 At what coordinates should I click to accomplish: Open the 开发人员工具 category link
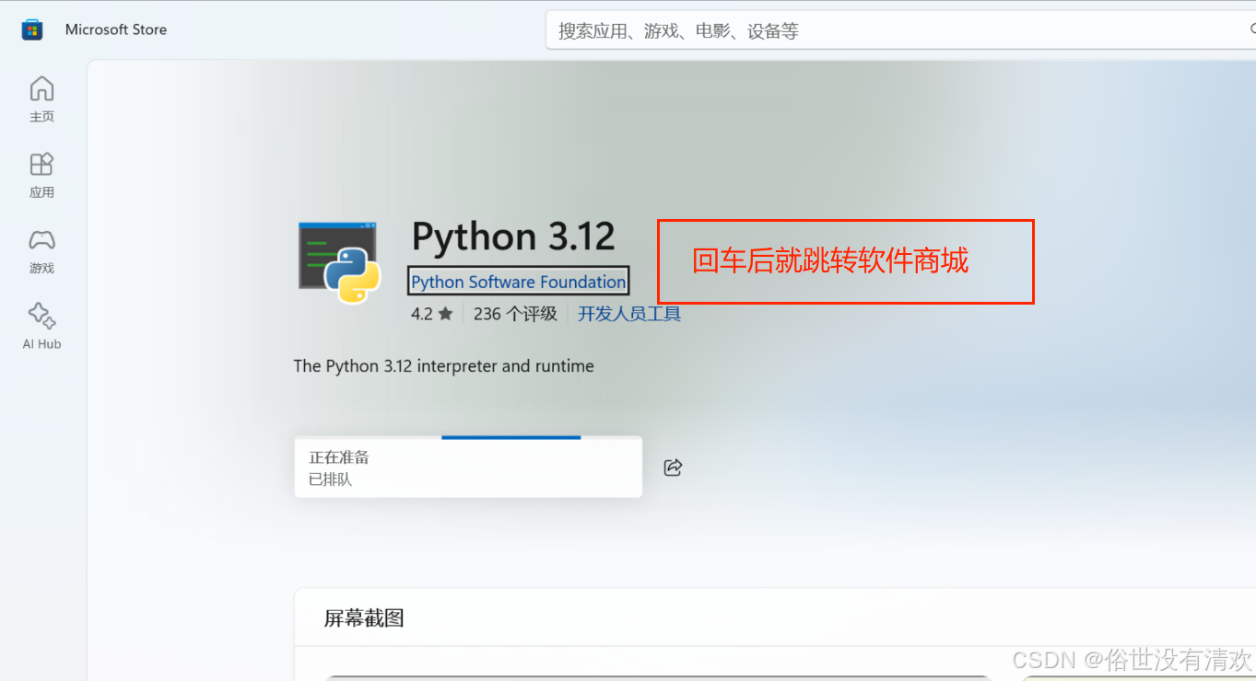629,314
